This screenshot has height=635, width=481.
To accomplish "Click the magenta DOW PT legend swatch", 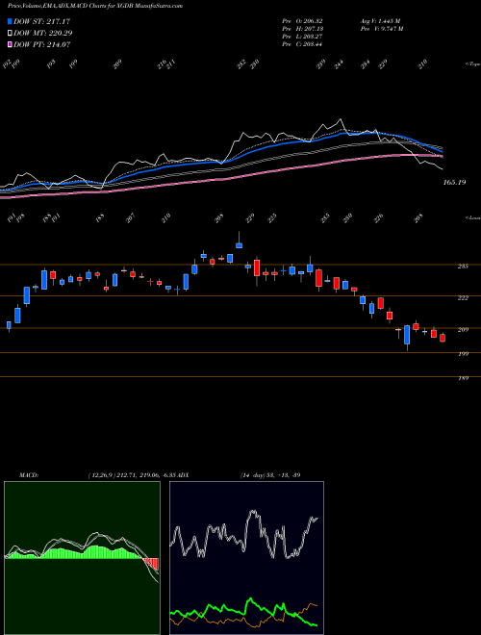I will pos(10,44).
